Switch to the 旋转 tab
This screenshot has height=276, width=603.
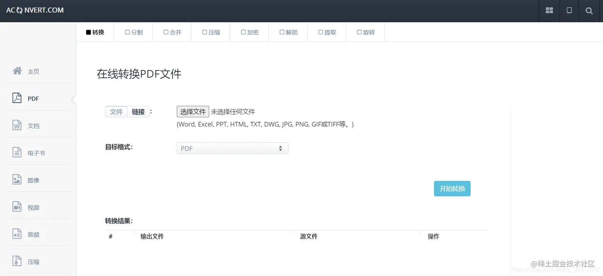coord(366,32)
